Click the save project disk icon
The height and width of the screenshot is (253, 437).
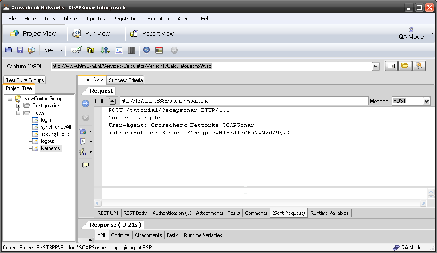20,50
